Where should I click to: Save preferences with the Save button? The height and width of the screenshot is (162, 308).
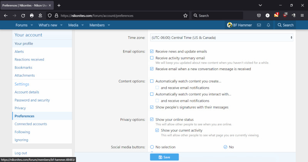pyautogui.click(x=164, y=157)
